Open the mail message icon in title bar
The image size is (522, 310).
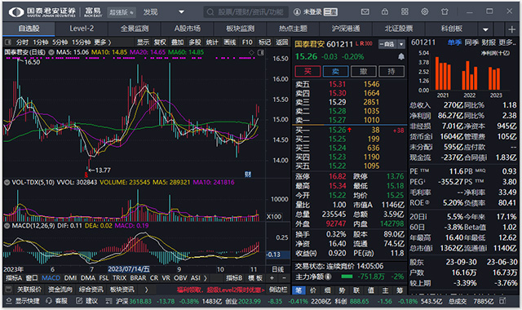pyautogui.click(x=365, y=12)
